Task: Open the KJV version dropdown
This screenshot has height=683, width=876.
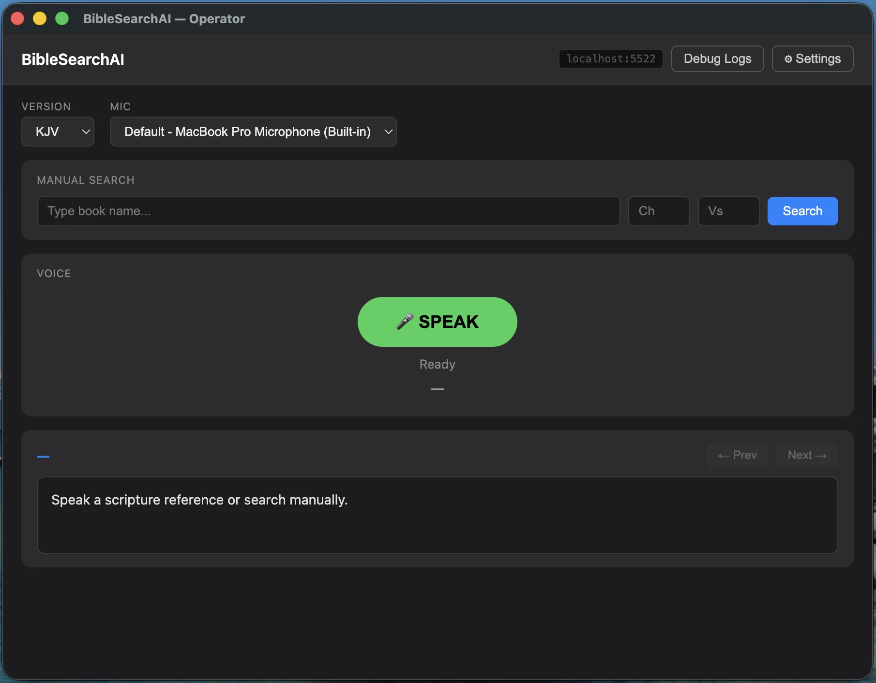Action: pyautogui.click(x=58, y=131)
